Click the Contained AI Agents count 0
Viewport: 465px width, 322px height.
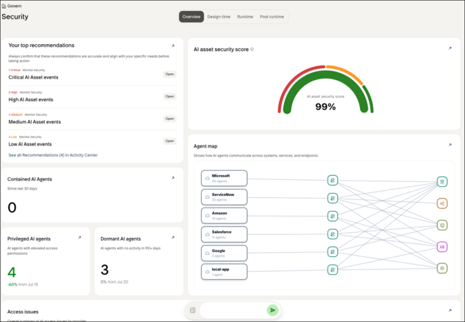point(12,208)
